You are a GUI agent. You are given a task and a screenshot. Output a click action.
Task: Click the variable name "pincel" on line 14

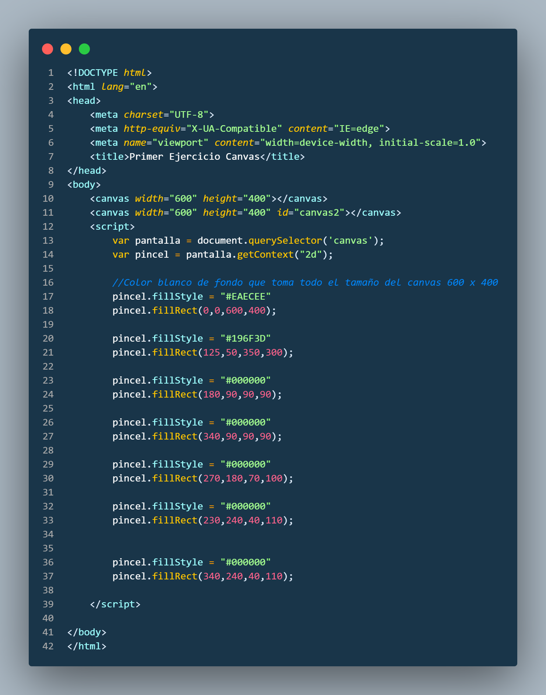coord(152,254)
